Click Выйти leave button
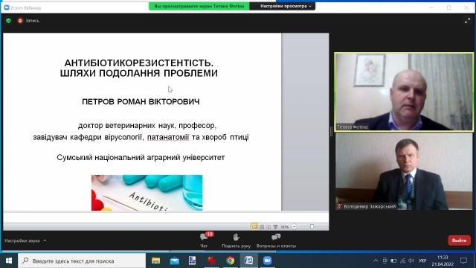The height and width of the screenshot is (268, 476). click(459, 240)
